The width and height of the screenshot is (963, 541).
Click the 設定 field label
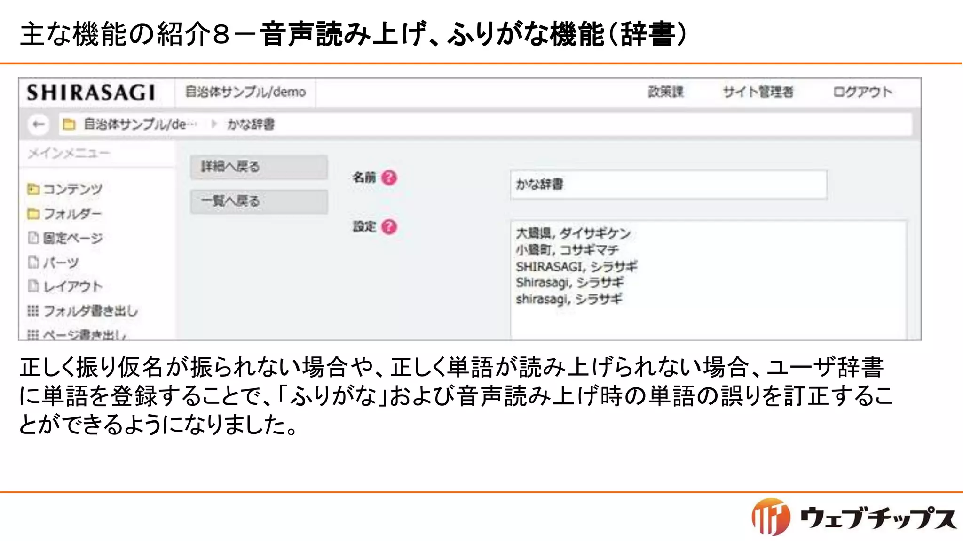pos(364,227)
